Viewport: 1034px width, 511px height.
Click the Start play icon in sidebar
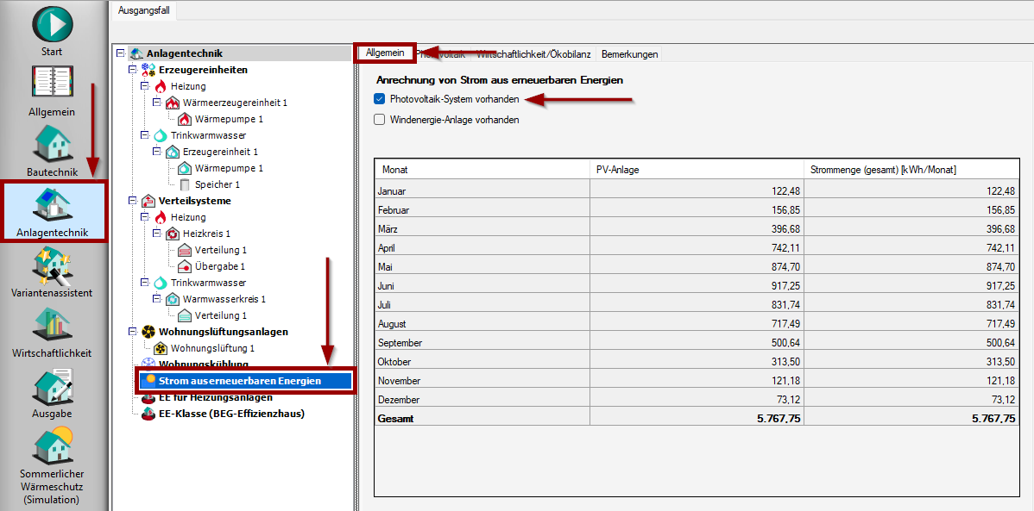[53, 24]
